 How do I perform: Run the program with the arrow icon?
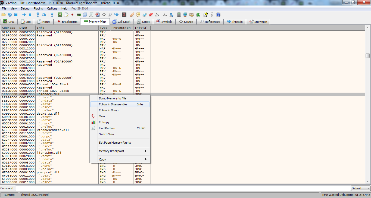click(x=24, y=15)
